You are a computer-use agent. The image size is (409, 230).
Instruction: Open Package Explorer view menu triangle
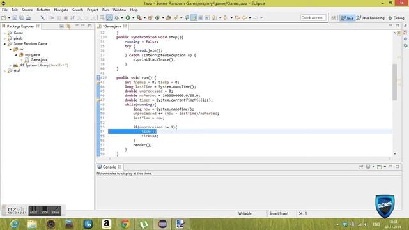77,26
